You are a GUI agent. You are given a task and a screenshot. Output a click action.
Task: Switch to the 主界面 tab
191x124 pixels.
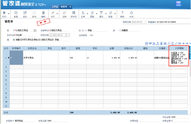pos(55,7)
